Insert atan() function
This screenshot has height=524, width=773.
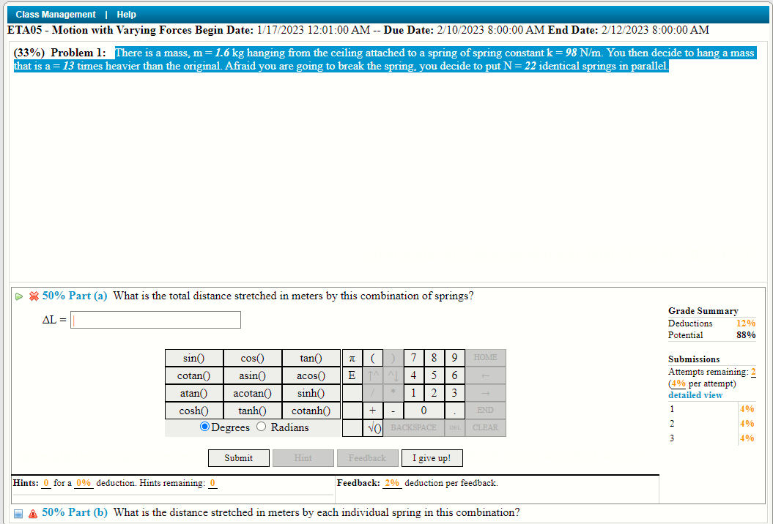[x=193, y=393]
